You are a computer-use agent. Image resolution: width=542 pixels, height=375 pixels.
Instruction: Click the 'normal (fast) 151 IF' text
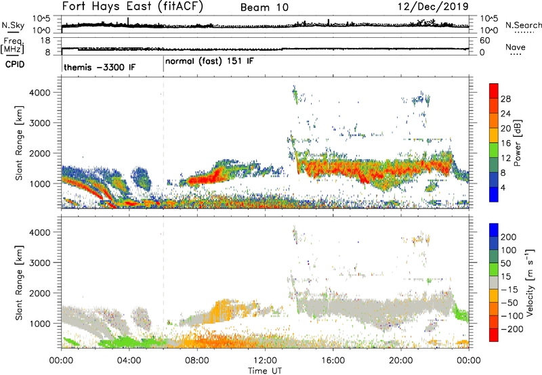tap(209, 62)
